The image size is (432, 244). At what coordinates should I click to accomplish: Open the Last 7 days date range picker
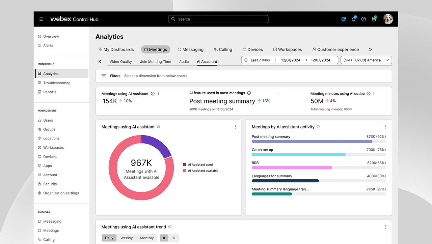tap(260, 60)
